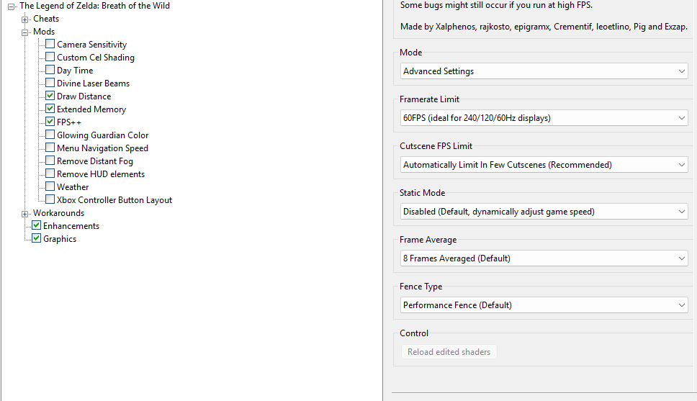
Task: Enable the Camera Sensitivity mod checkbox
Action: click(x=50, y=44)
